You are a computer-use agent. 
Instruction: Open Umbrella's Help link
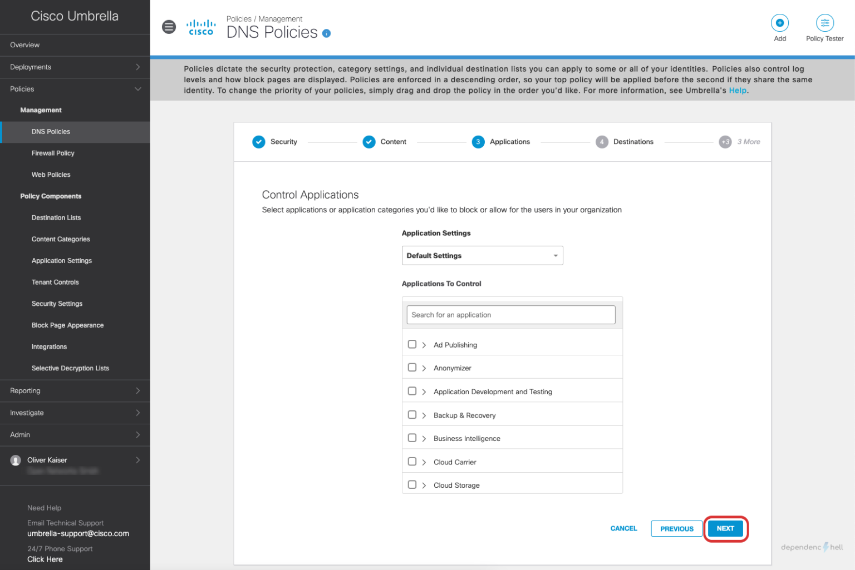(x=737, y=90)
